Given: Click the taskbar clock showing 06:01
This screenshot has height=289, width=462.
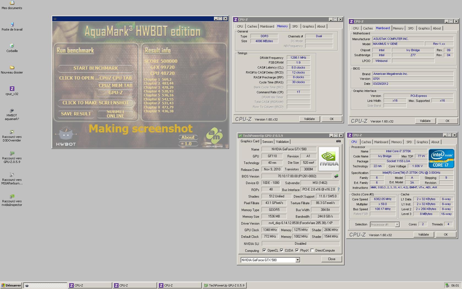Looking at the screenshot, I should point(455,285).
